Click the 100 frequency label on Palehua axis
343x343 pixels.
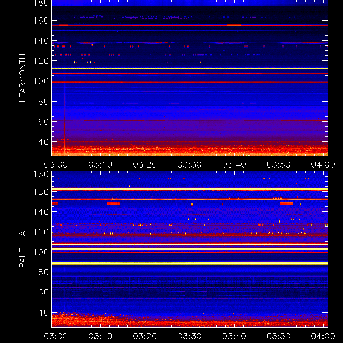click(x=41, y=253)
